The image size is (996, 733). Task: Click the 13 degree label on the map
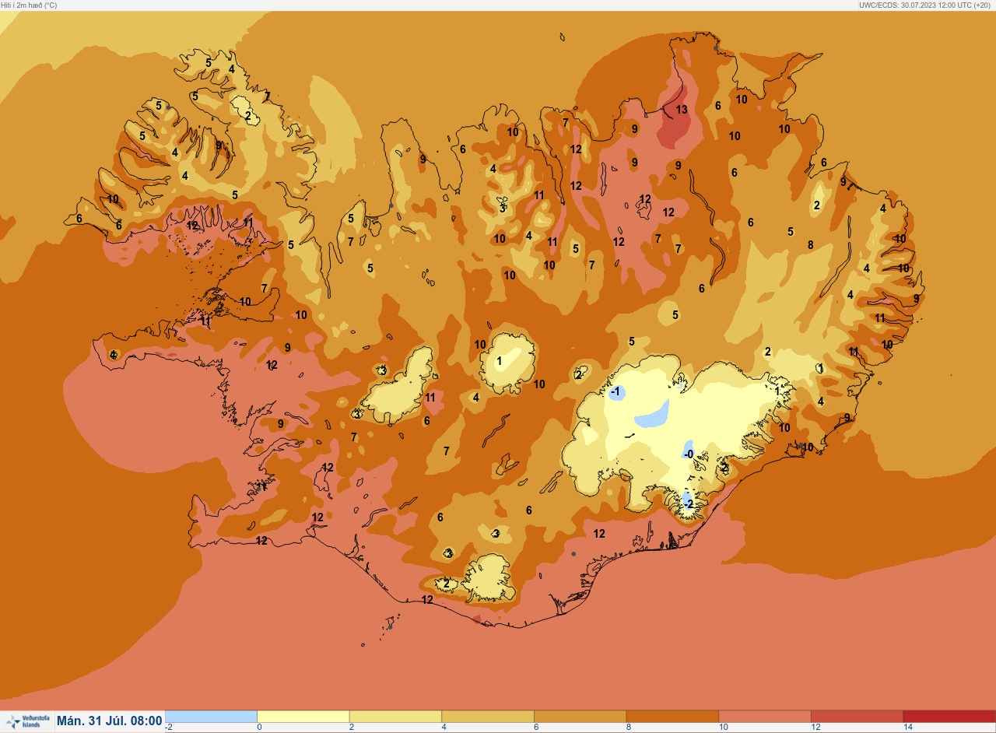(682, 110)
